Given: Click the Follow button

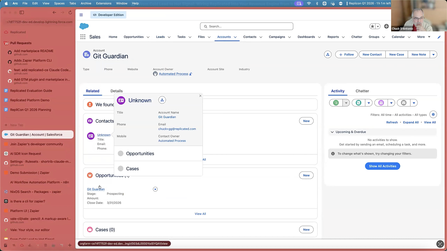Looking at the screenshot, I should tap(346, 55).
